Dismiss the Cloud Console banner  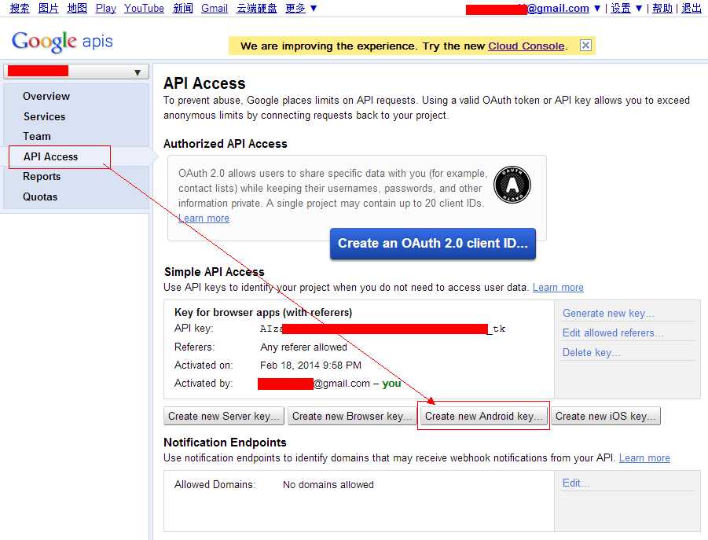pos(585,45)
